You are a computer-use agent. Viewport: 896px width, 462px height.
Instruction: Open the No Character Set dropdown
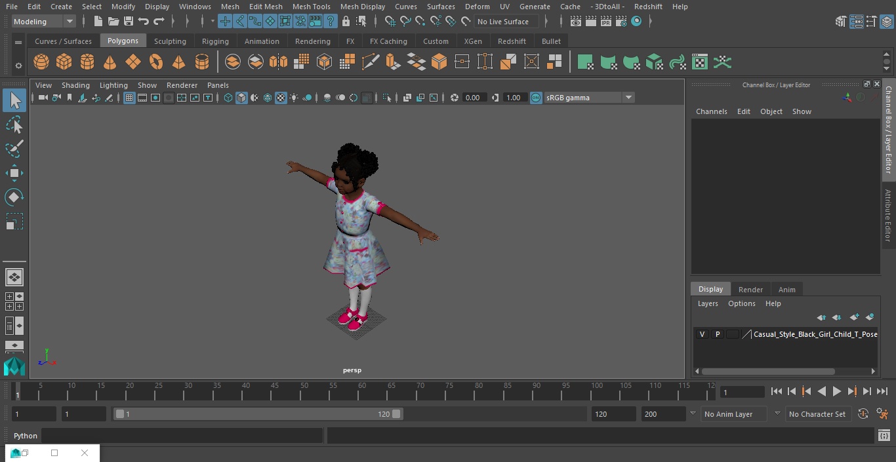tap(819, 414)
